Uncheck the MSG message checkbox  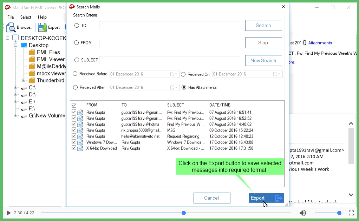(x=74, y=130)
